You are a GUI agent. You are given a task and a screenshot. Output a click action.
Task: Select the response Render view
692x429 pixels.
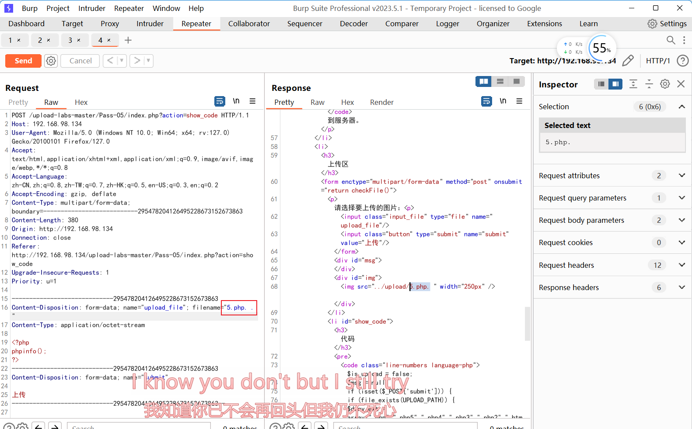pos(382,102)
